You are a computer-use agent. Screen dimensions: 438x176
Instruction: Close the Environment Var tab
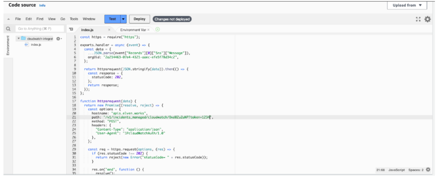(x=148, y=30)
